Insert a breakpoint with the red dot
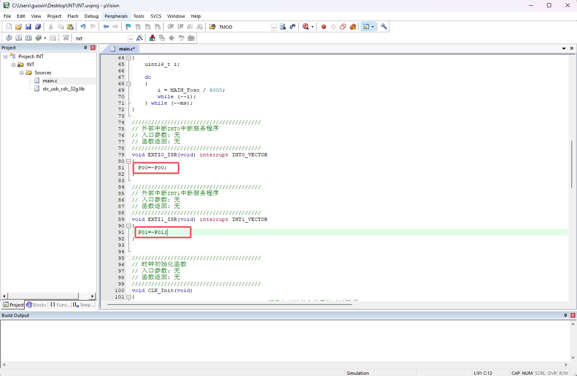Viewport: 577px width, 376px height. [324, 27]
